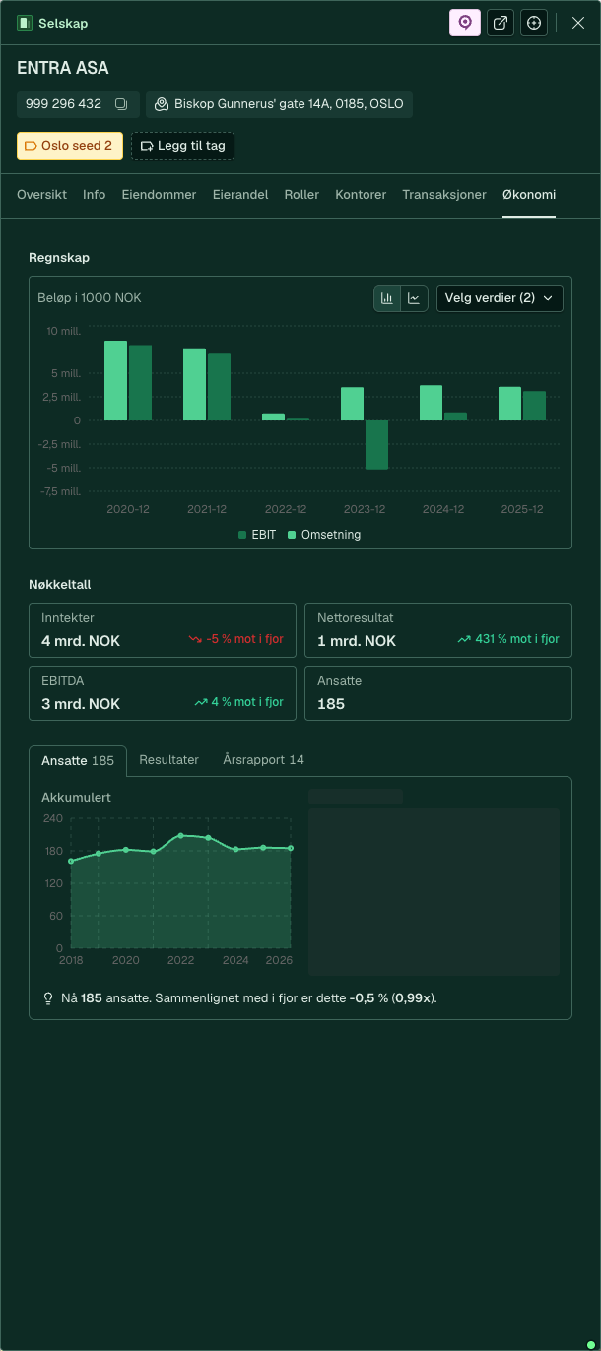Open the Velg verdier (2) dropdown

[x=500, y=297]
